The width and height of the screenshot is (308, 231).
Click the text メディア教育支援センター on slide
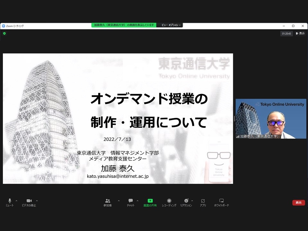point(118,159)
